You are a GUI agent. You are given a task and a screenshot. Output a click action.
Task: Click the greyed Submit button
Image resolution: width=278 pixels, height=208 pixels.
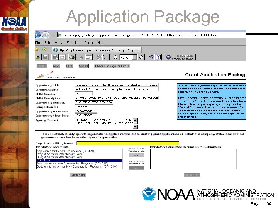(x=42, y=66)
